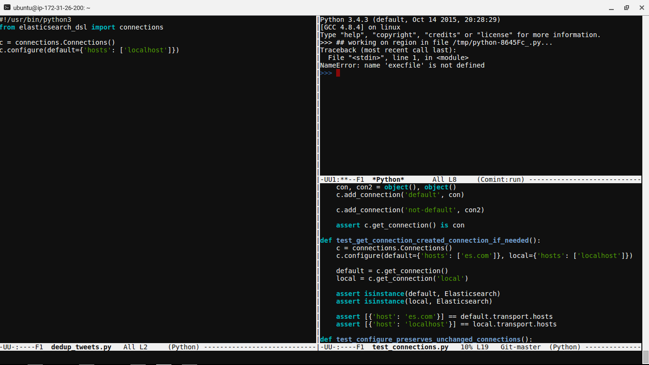Click the 'c = connections.Connections()' line in left pane
This screenshot has width=649, height=365.
(x=58, y=42)
